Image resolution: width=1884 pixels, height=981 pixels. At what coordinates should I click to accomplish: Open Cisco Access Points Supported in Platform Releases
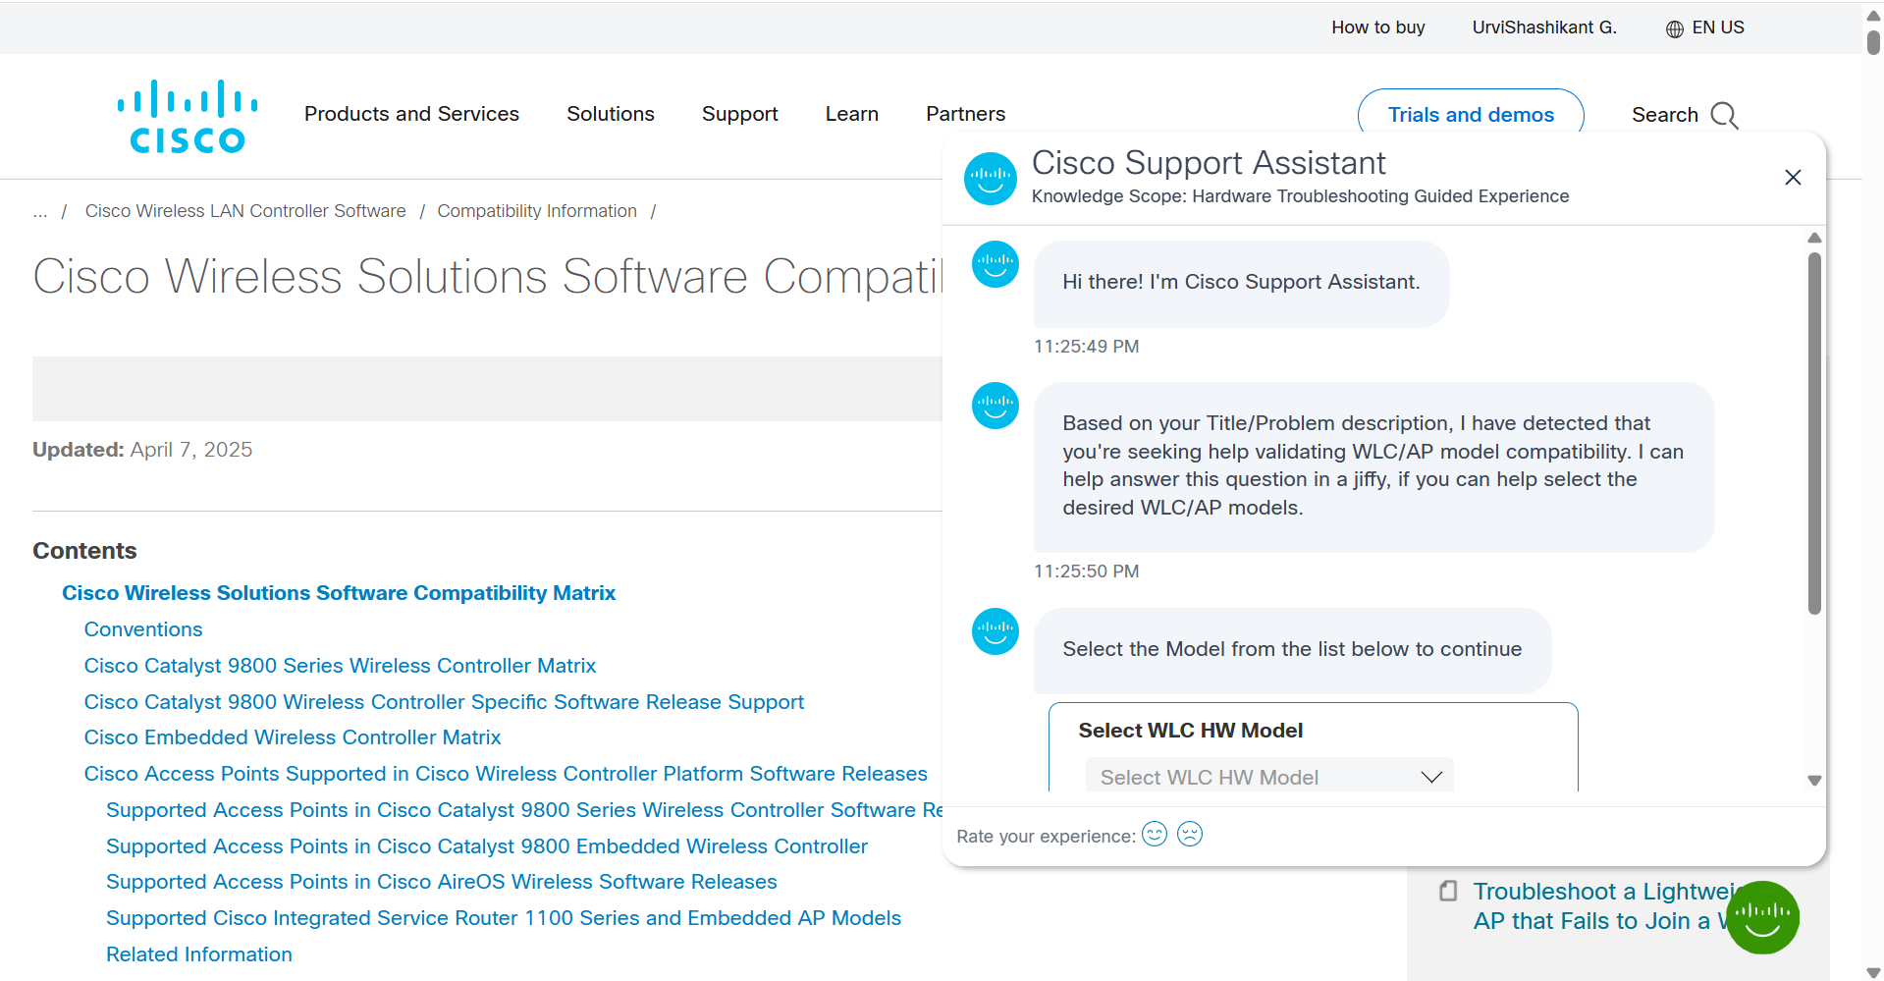506,774
